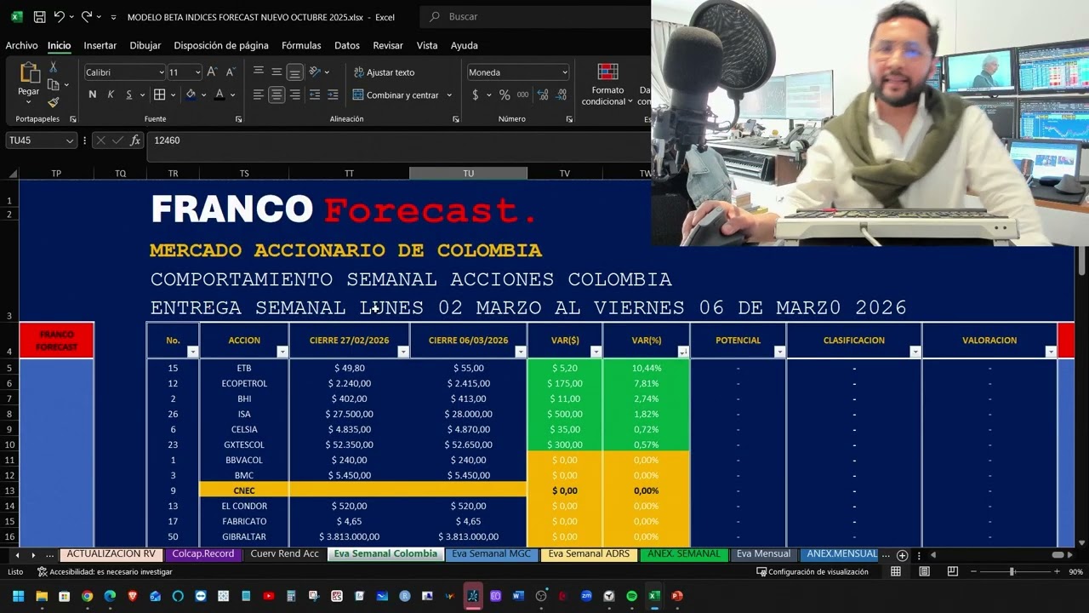
Task: Click the Redo arrow icon
Action: coord(86,16)
